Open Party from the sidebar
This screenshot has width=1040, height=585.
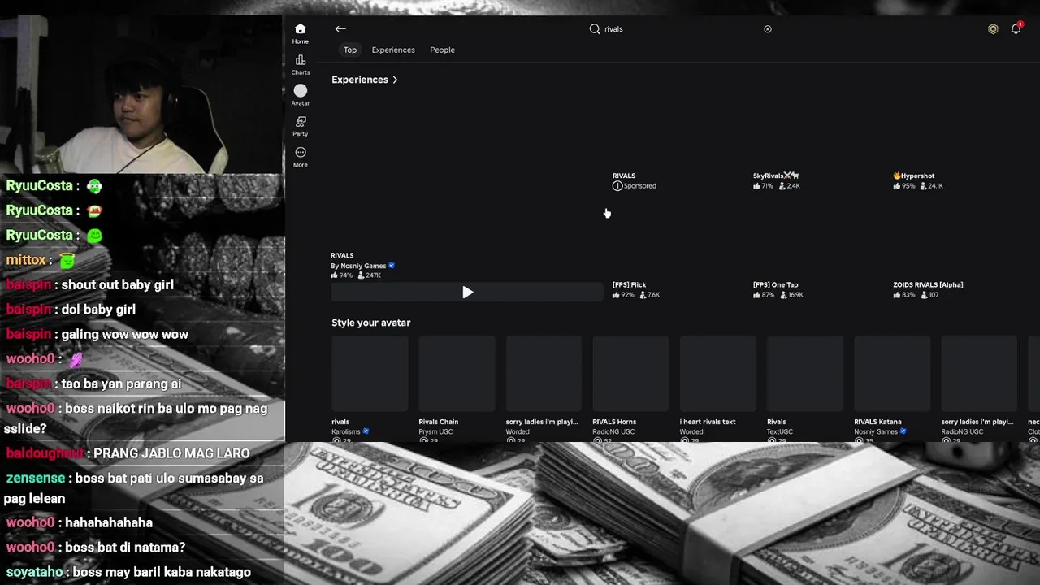click(301, 126)
